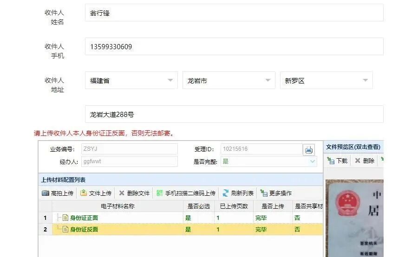This screenshot has height=257, width=411.
Task: Click the 已上传页数 column header
Action: pyautogui.click(x=234, y=206)
